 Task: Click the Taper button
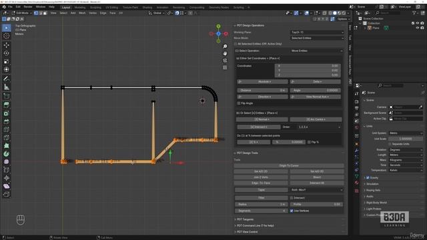click(261, 190)
